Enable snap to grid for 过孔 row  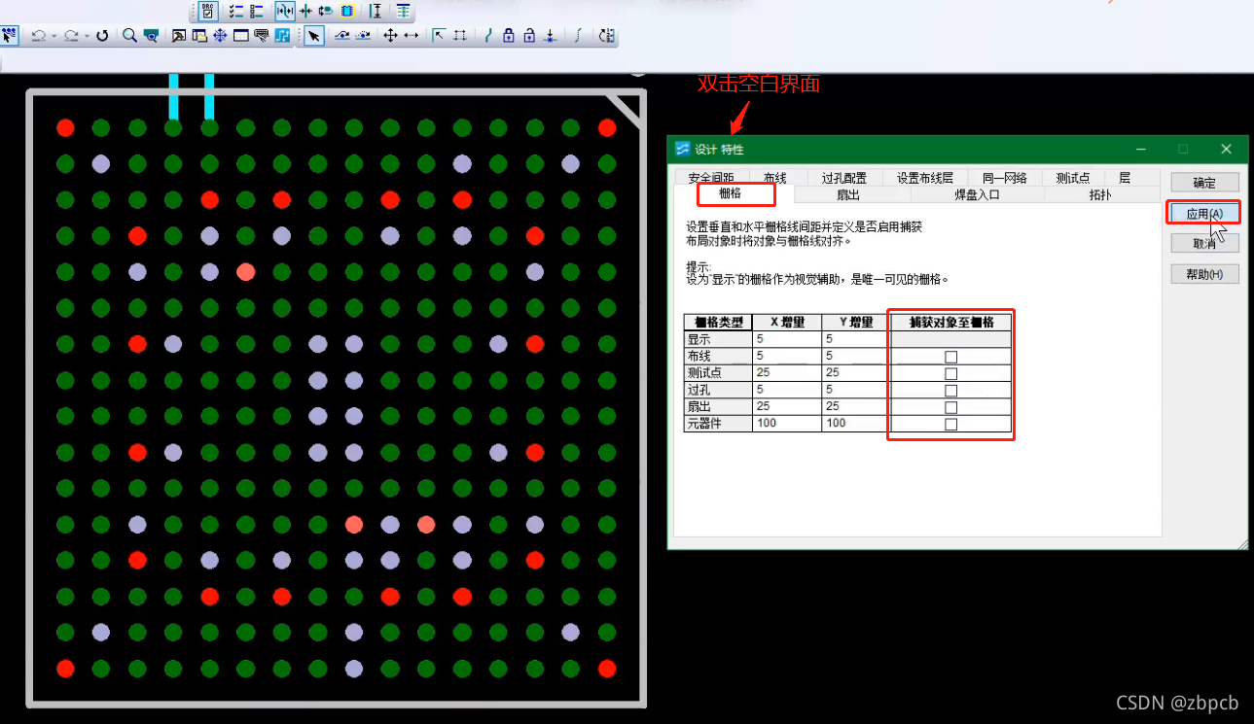point(950,390)
